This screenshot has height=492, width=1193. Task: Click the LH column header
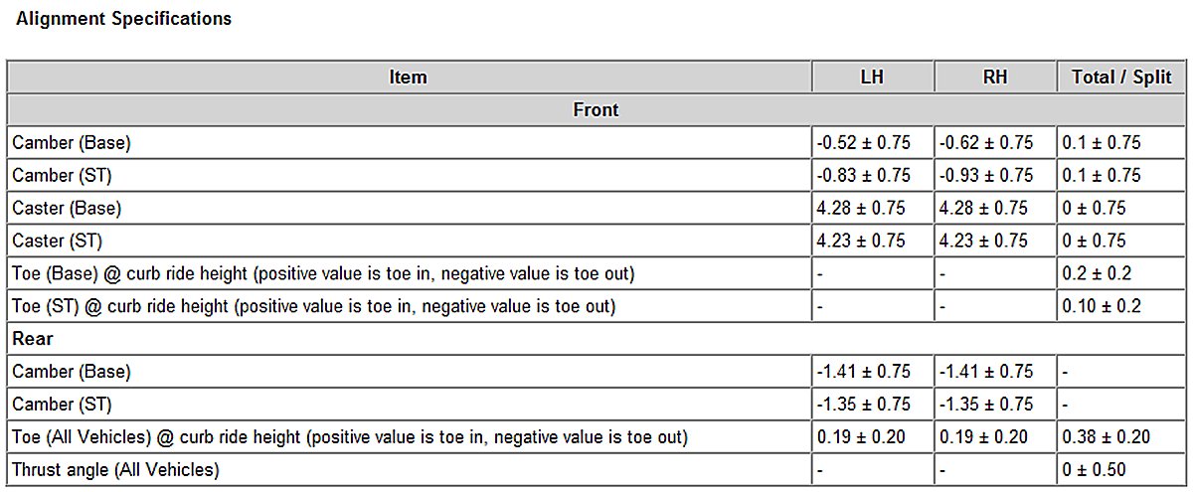872,78
